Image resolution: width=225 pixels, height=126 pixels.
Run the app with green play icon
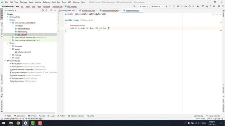(166, 6)
